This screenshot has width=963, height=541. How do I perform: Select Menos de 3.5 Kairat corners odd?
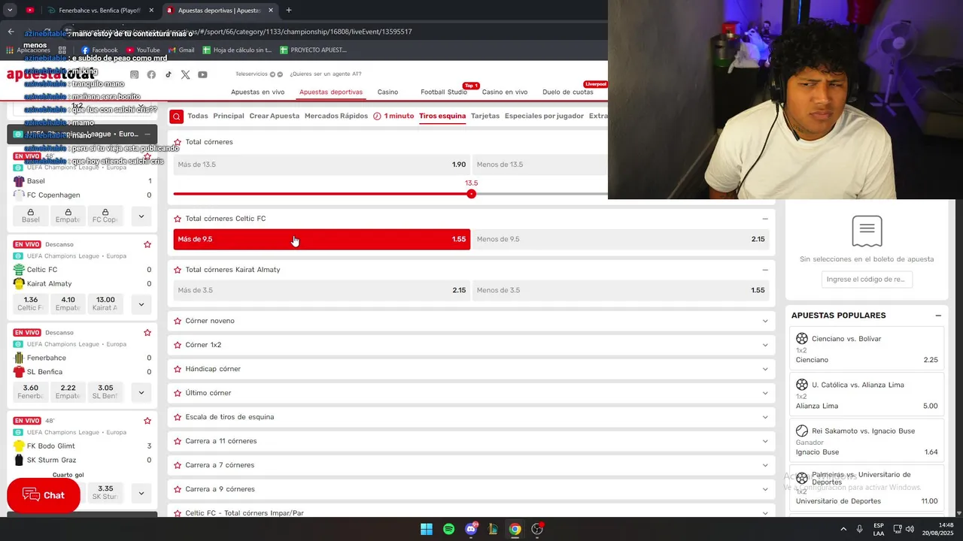[x=621, y=290]
